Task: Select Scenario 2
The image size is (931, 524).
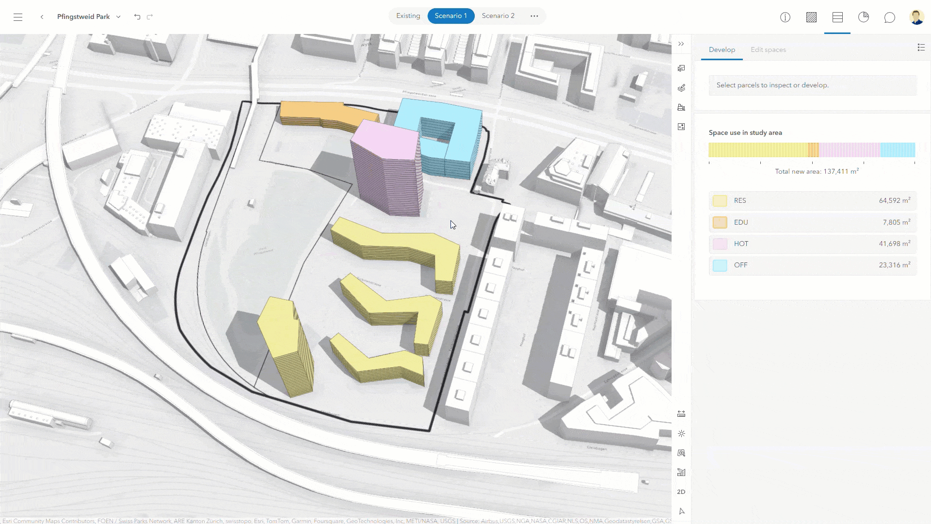Action: (498, 16)
